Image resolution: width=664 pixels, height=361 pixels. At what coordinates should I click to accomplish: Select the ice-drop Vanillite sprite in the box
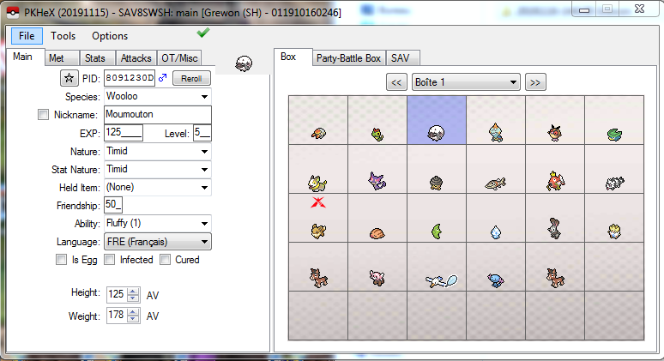pyautogui.click(x=496, y=232)
